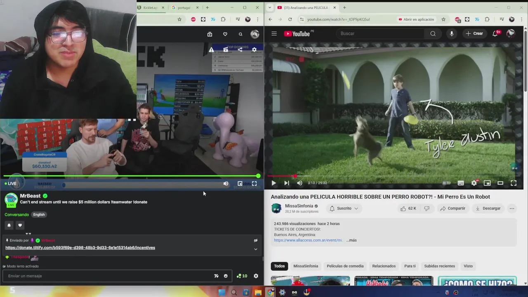Select the Para ti filter chip
Viewport: 528px width, 297px height.
click(410, 266)
